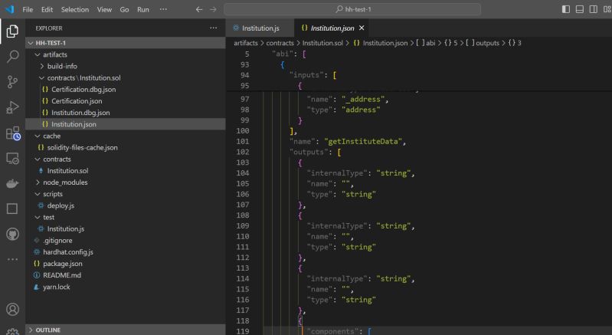Open hardhat.config.js file
612x335 pixels.
click(x=126, y=252)
